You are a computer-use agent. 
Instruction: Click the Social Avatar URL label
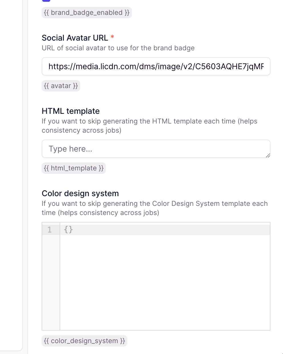pyautogui.click(x=75, y=37)
